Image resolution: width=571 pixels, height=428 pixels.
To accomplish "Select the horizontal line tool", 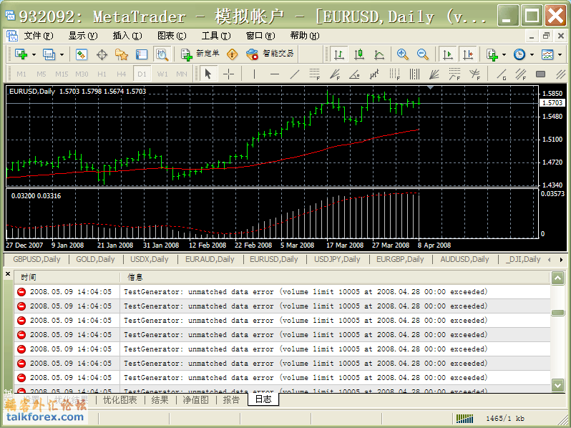I will (x=275, y=74).
